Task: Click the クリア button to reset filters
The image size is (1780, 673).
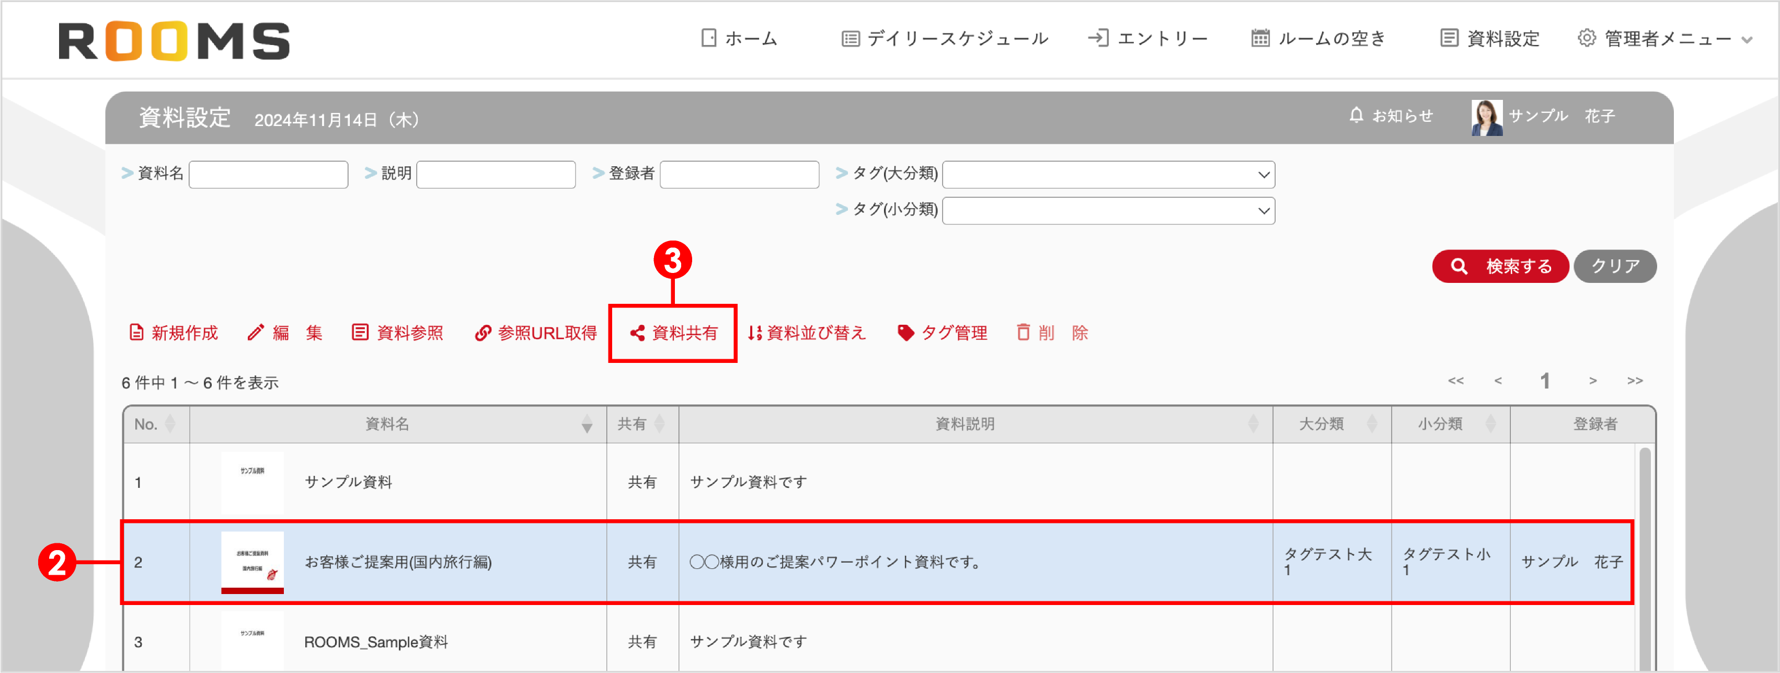Action: pyautogui.click(x=1614, y=265)
